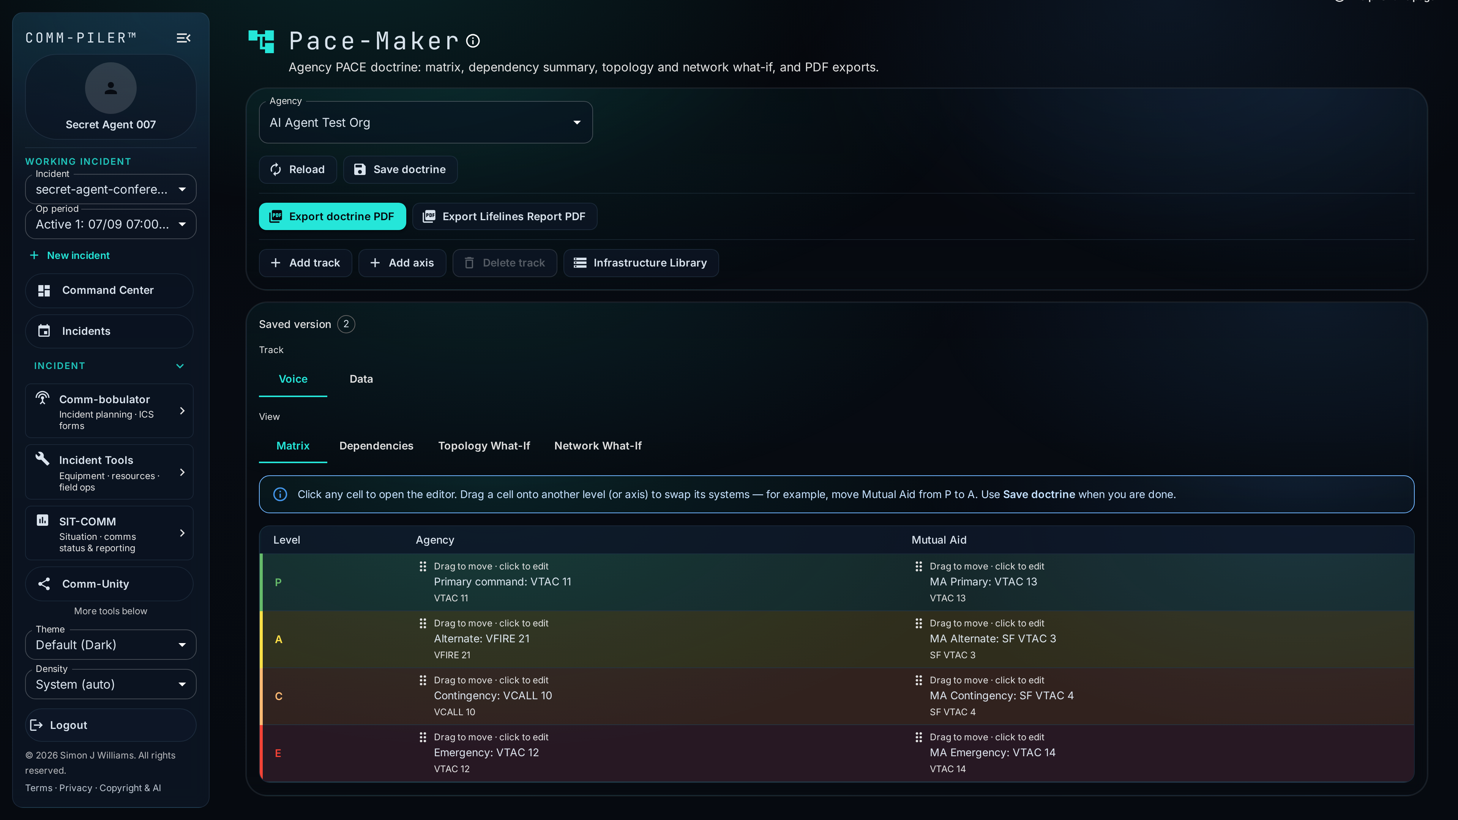The image size is (1458, 820).
Task: Click the Save doctrine button
Action: [400, 169]
